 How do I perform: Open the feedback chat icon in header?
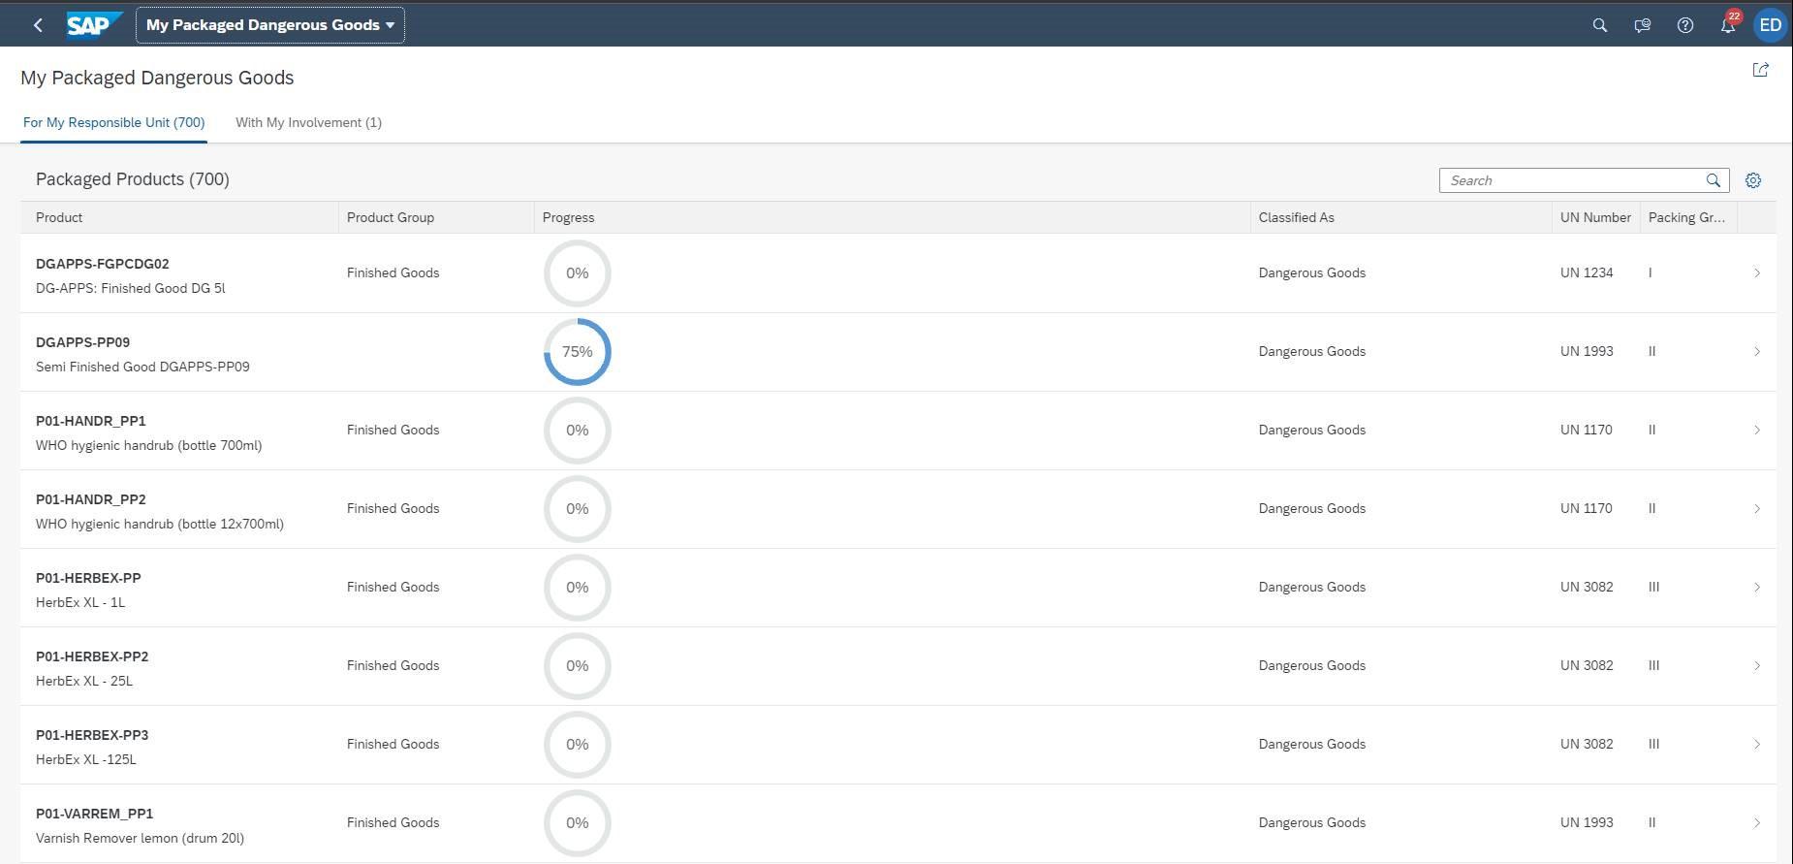tap(1643, 25)
